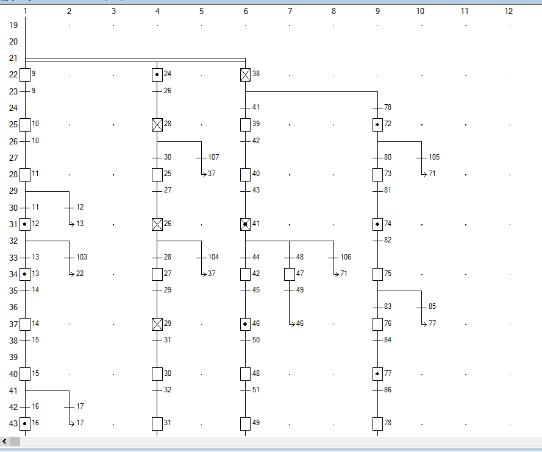Click jump arrow pointing to 17
Viewport: 542px width, 452px height.
(x=71, y=423)
